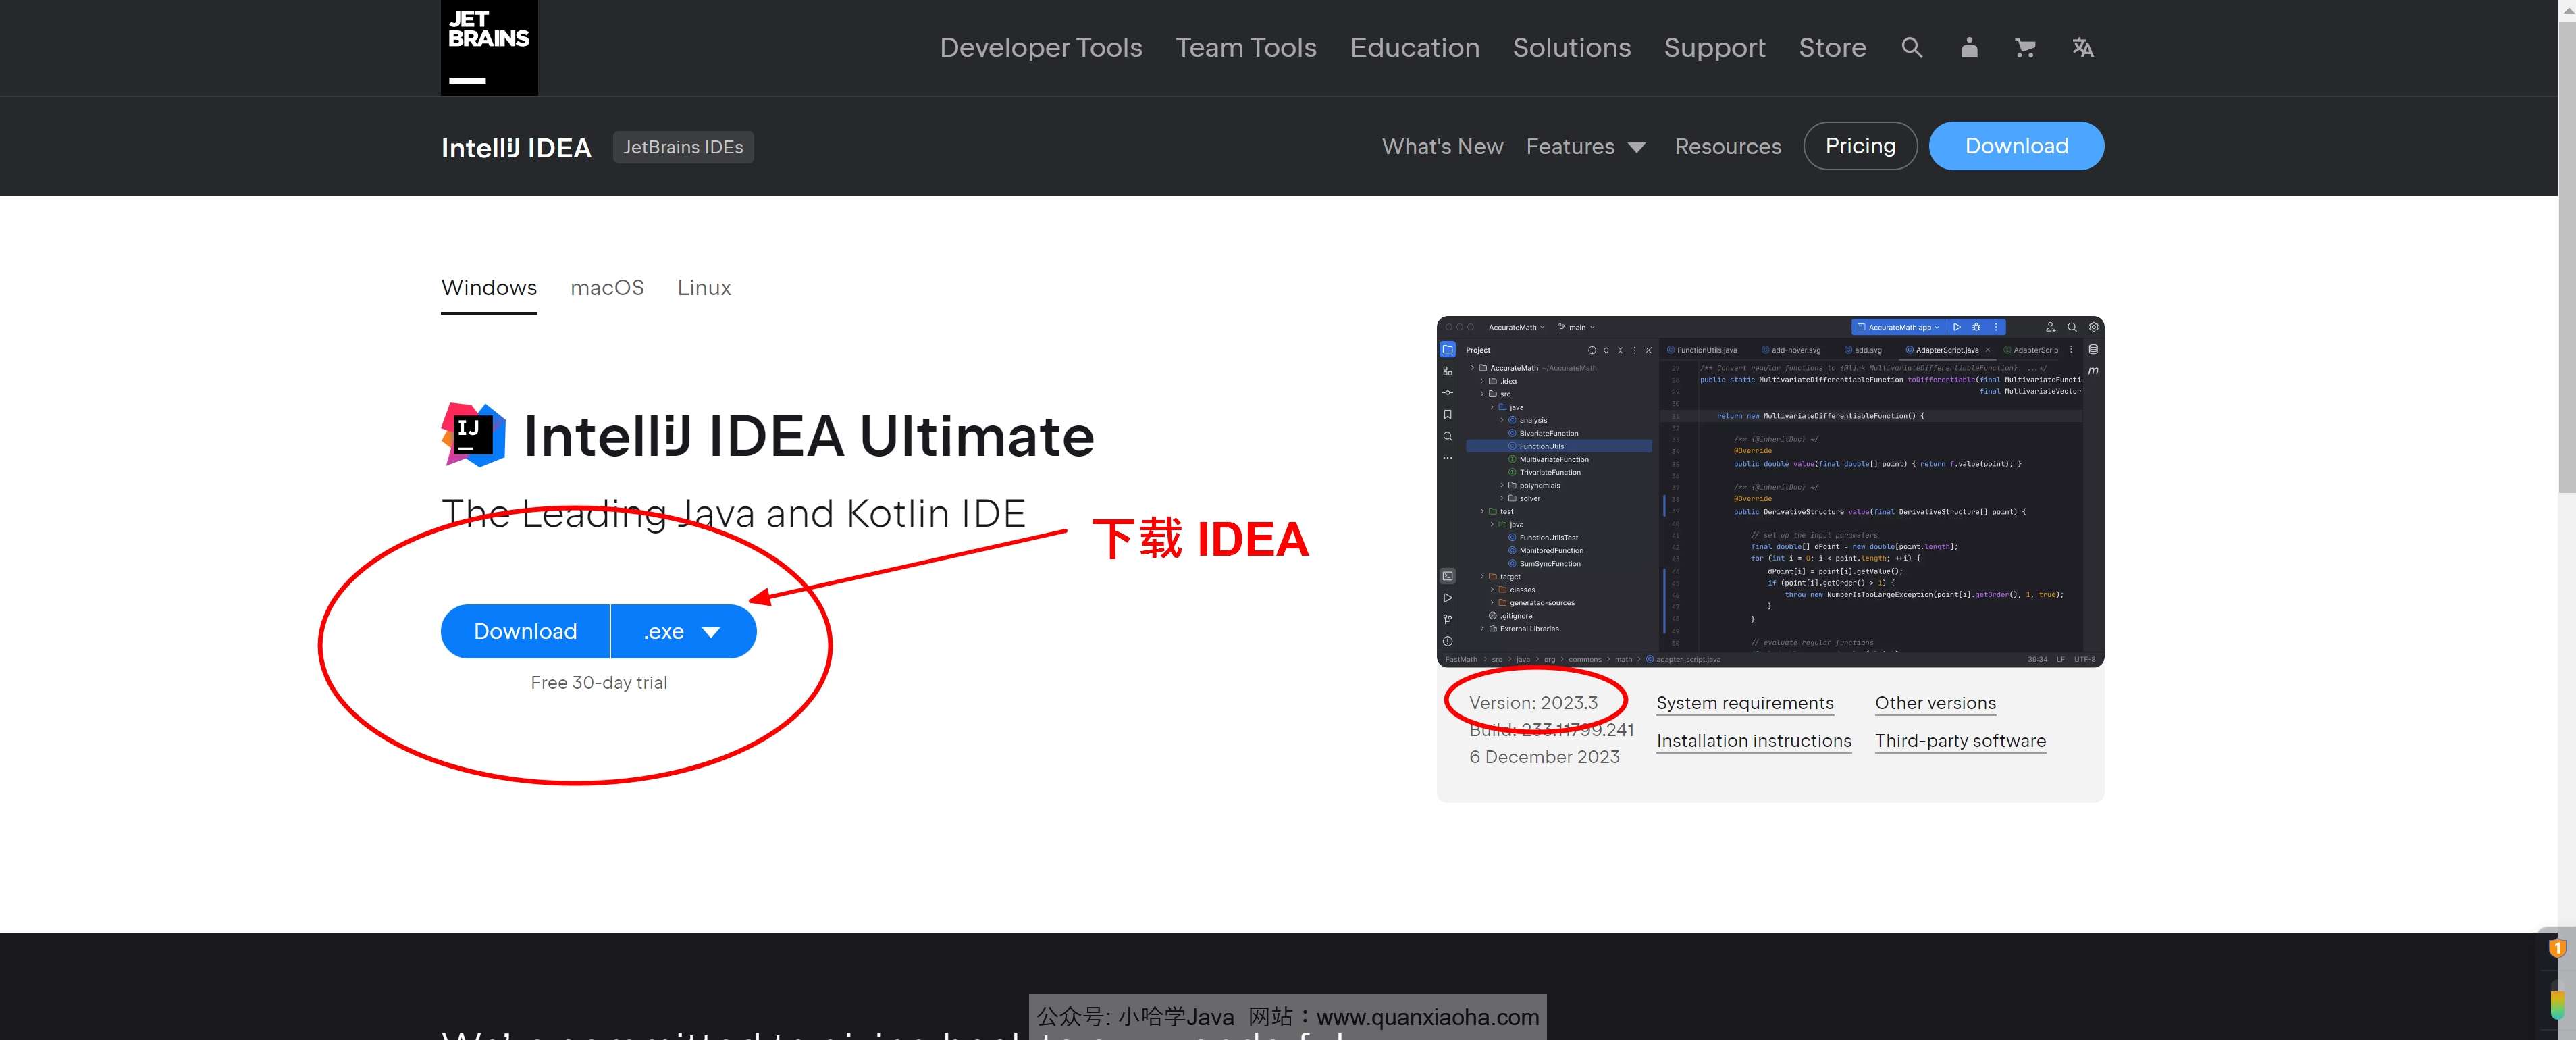Open Installation instructions link
Screen dimensions: 2576x1040
(1754, 741)
